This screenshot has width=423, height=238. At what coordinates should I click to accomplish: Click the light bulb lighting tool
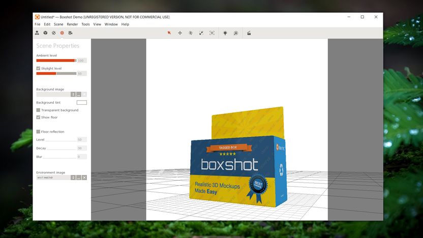click(225, 33)
